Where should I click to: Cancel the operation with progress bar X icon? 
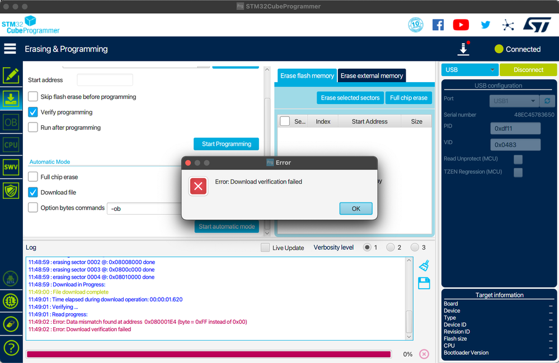[424, 353]
